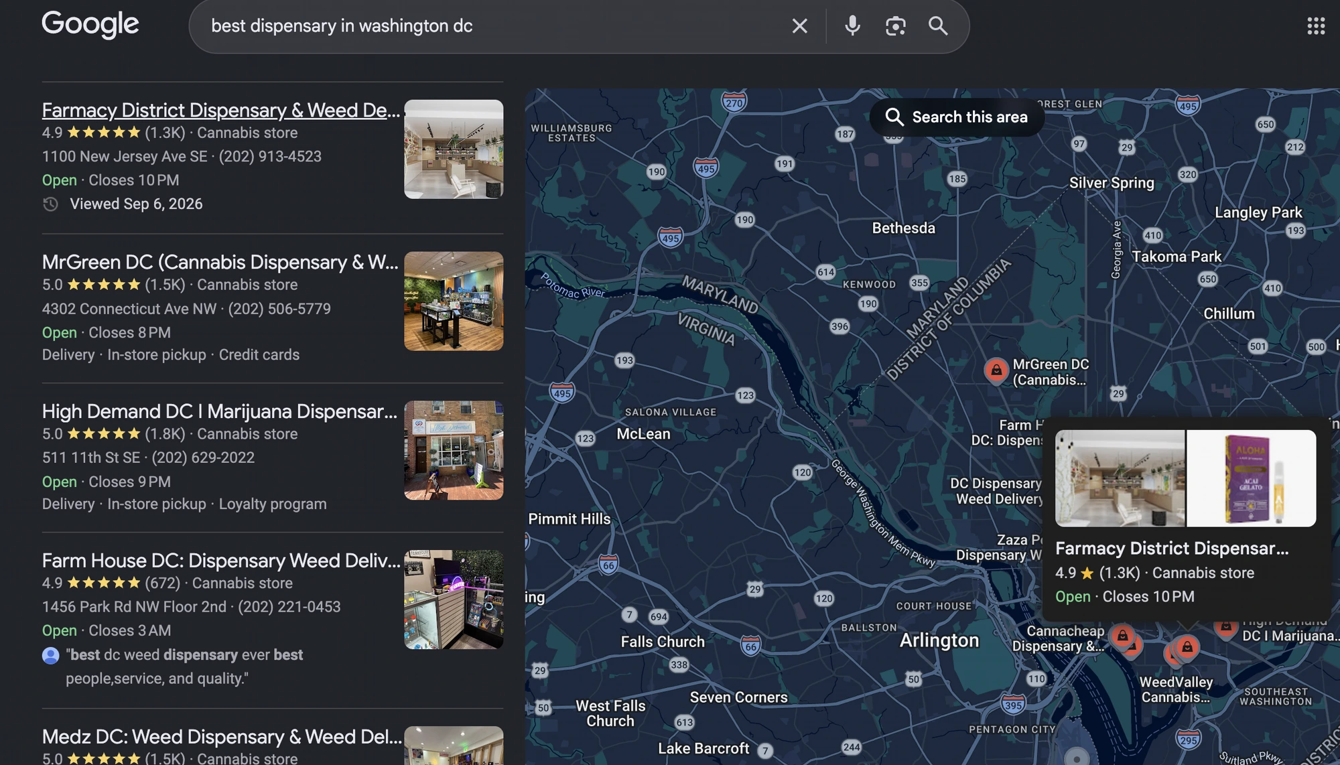Click the MrGreen DC map label text
The width and height of the screenshot is (1340, 765).
pos(1051,372)
